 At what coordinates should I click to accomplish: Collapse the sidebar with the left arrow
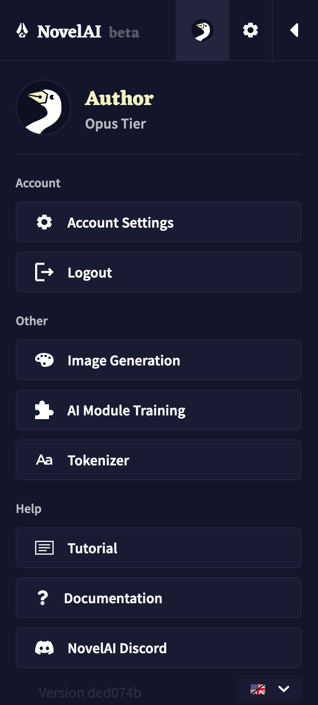(x=294, y=31)
